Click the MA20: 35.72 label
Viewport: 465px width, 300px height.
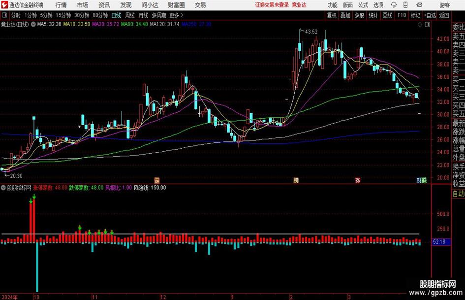pos(106,24)
